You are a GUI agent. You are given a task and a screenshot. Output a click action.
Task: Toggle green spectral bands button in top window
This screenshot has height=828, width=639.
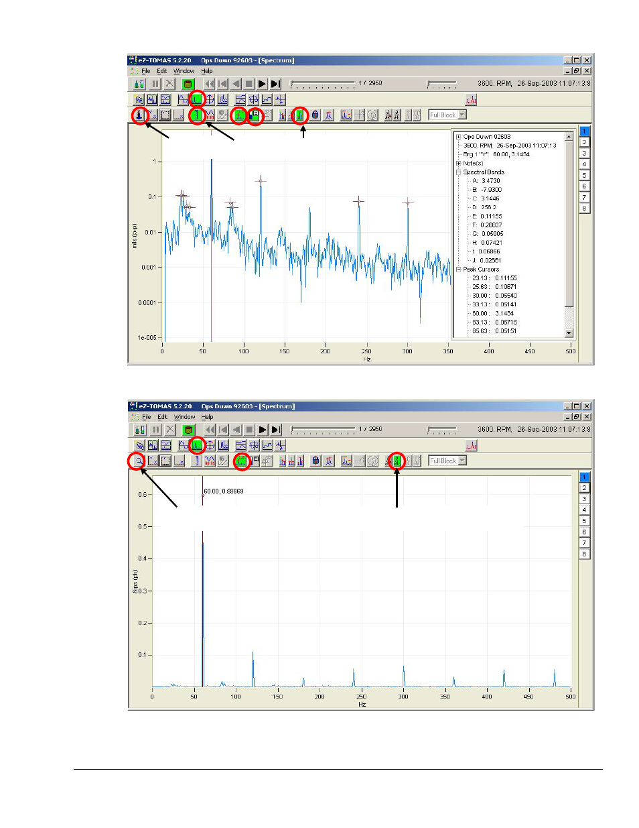point(300,115)
